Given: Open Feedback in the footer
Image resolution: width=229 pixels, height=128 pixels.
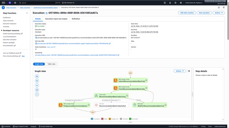Looking at the screenshot, I should click(34, 127).
